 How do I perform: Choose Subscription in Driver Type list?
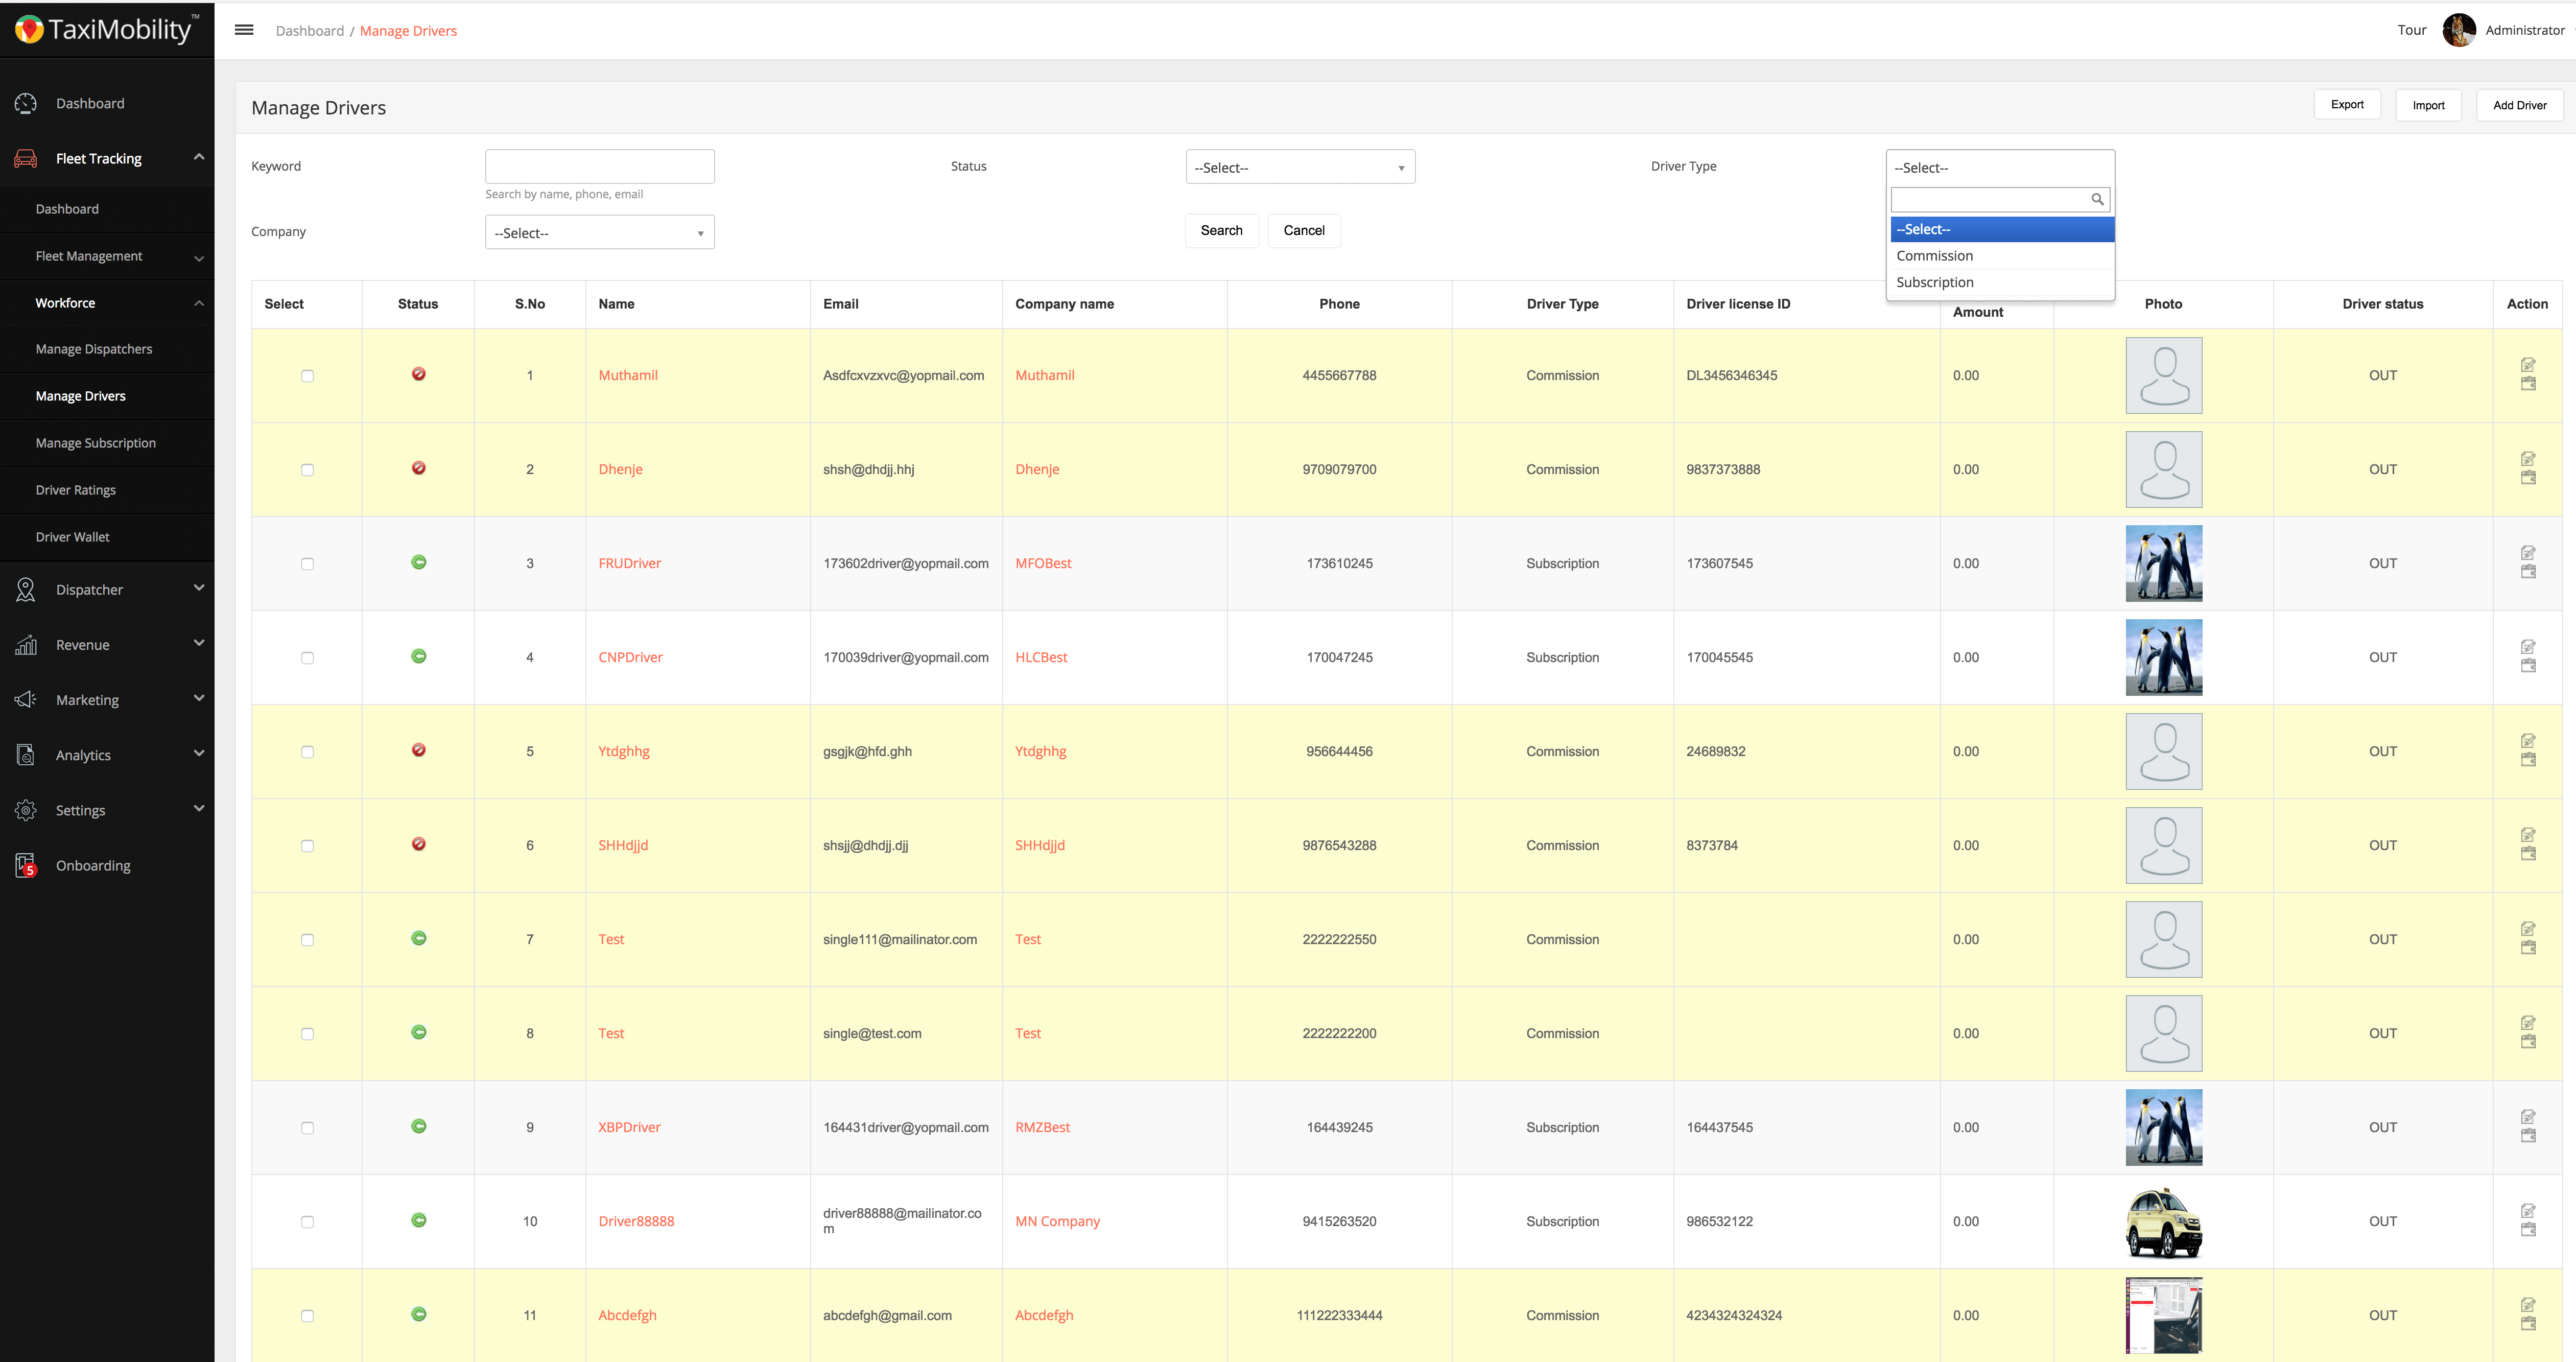coord(2002,283)
